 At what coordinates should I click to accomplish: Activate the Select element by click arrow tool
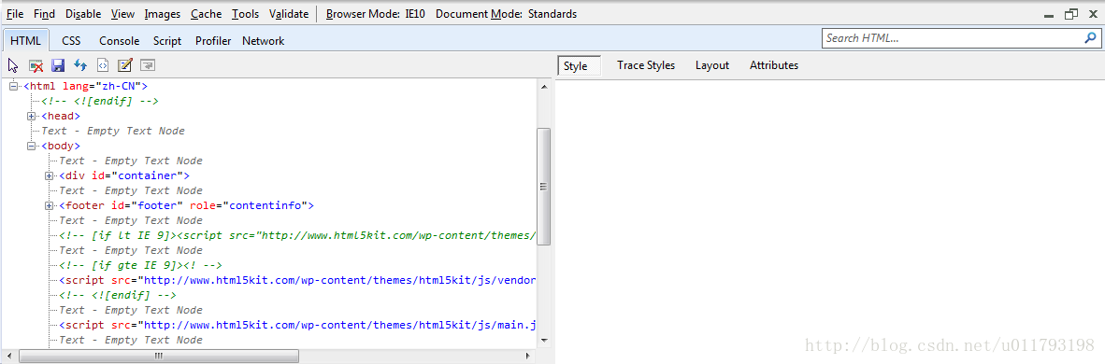click(x=13, y=64)
